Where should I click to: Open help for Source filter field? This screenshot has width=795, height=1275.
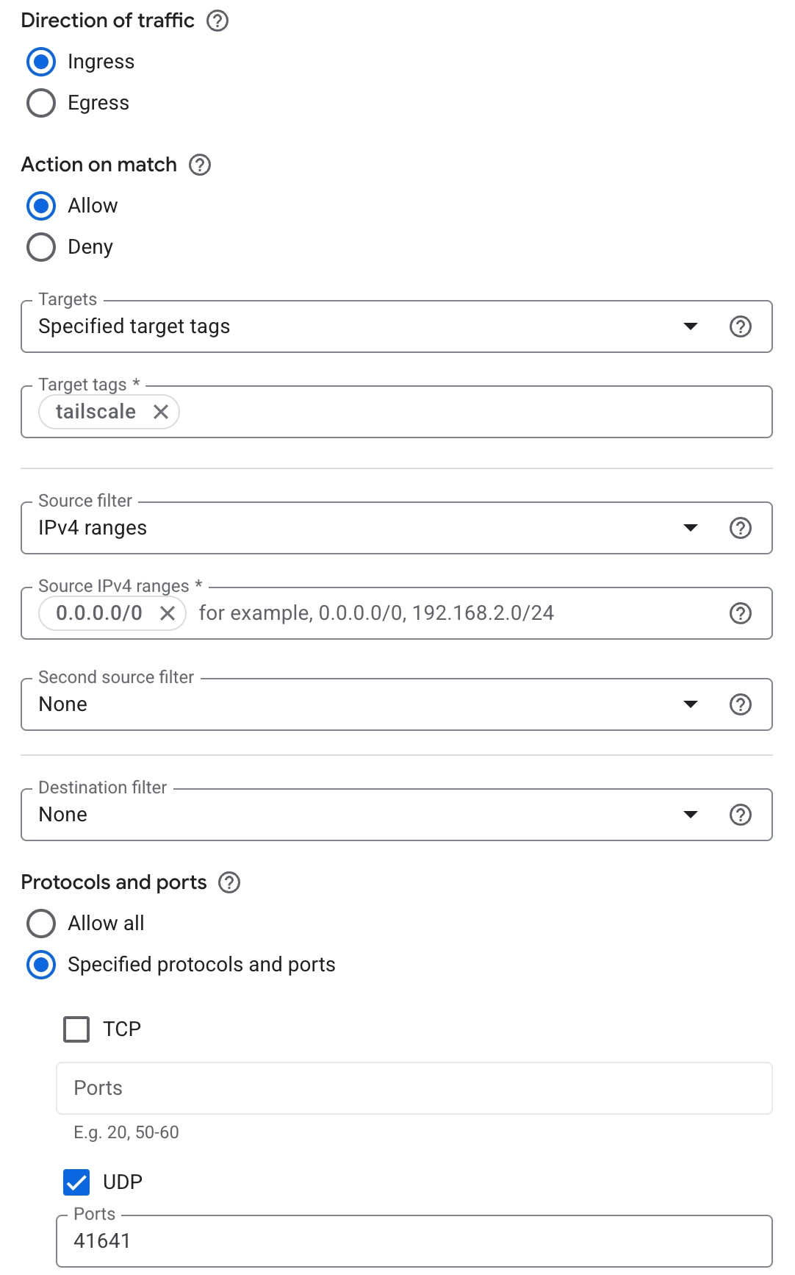(x=740, y=528)
